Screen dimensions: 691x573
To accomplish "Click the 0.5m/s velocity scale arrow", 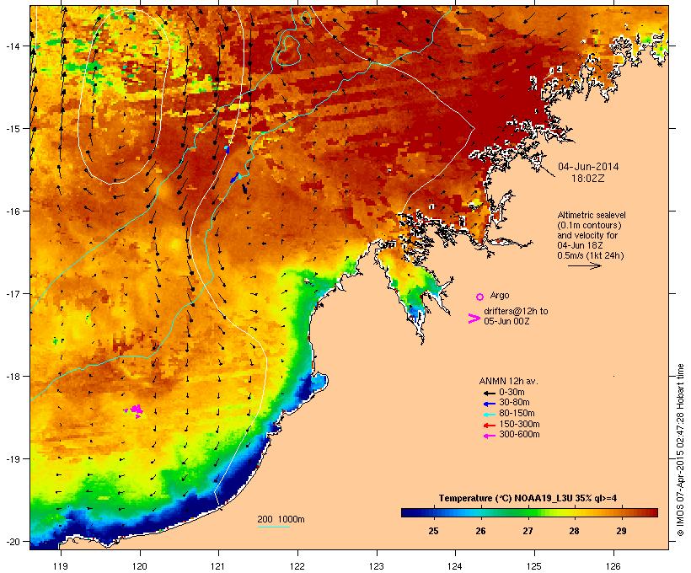I will tap(584, 265).
